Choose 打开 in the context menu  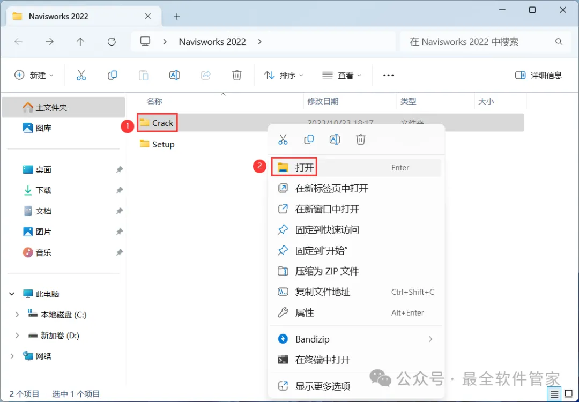(357, 168)
